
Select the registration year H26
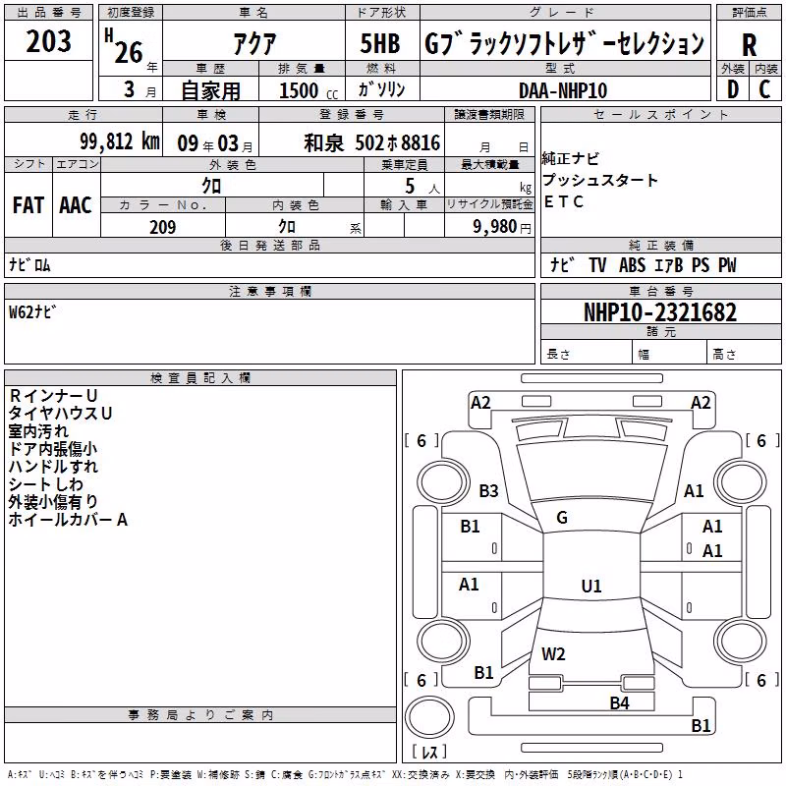(x=124, y=46)
